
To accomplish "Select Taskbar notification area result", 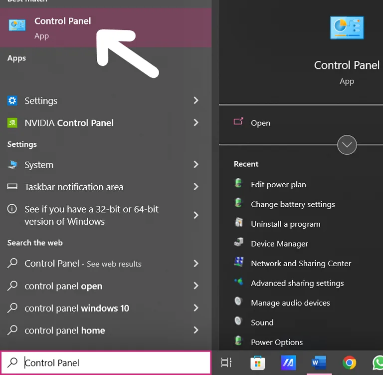I will tap(106, 187).
